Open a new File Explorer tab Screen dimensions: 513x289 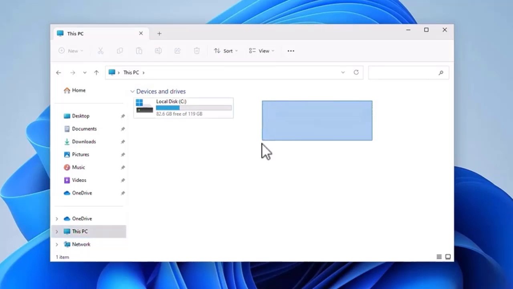(x=159, y=33)
